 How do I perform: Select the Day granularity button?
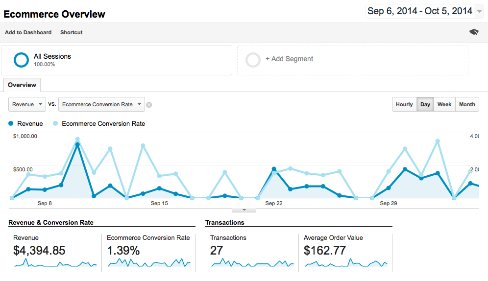pos(425,104)
